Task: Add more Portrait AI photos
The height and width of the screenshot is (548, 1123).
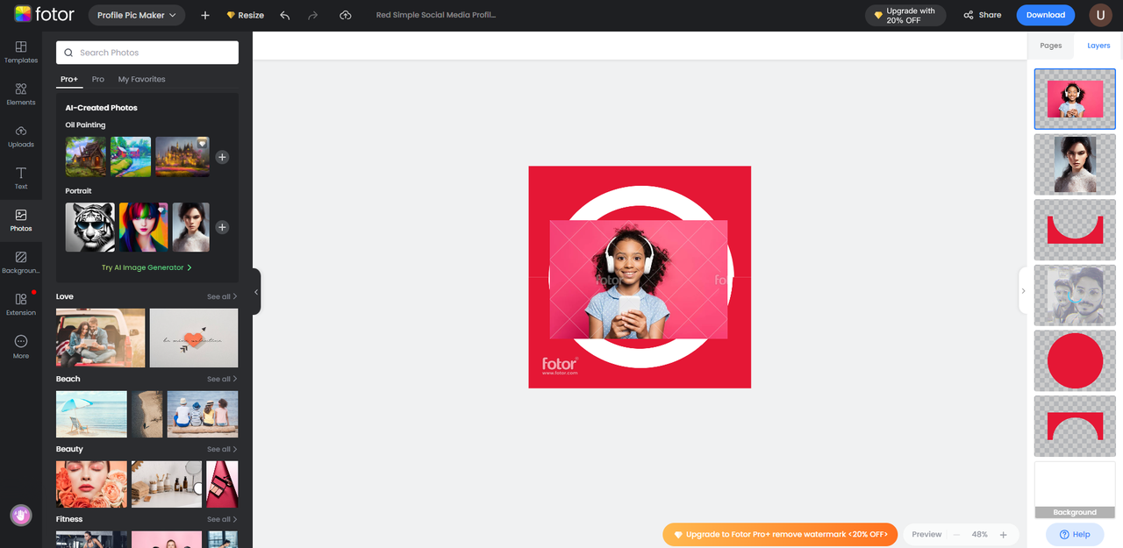Action: coord(222,227)
